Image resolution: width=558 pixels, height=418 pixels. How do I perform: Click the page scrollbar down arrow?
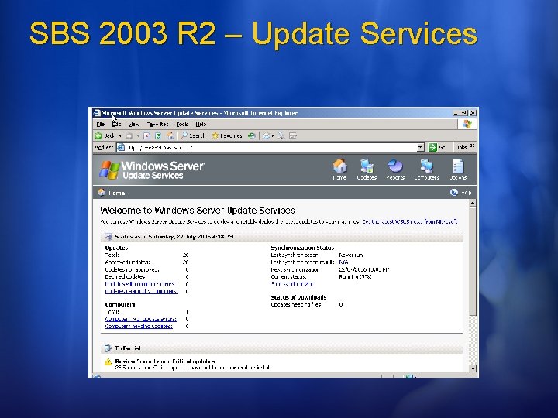[x=472, y=368]
